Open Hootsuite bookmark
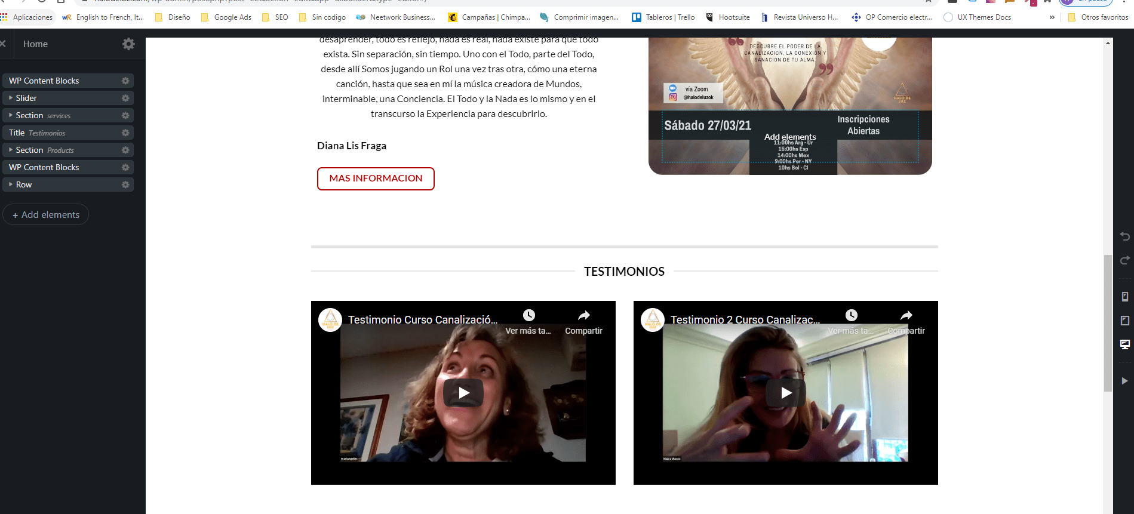Image resolution: width=1134 pixels, height=514 pixels. point(728,17)
